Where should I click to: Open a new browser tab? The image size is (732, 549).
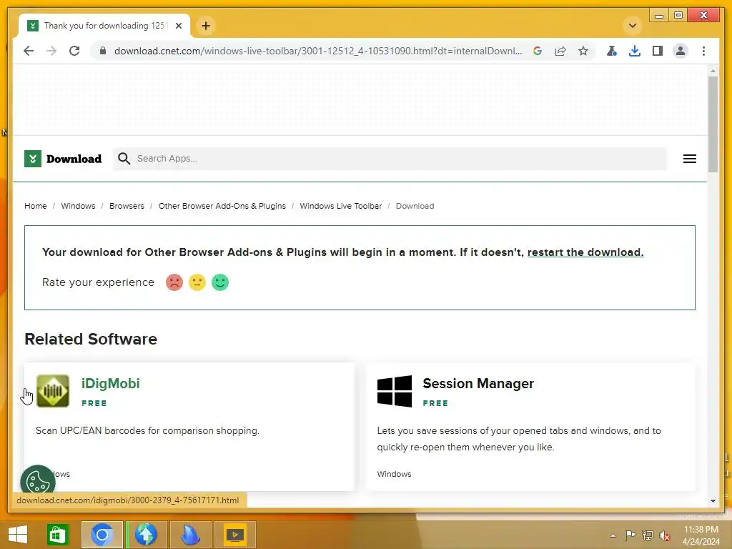[206, 26]
